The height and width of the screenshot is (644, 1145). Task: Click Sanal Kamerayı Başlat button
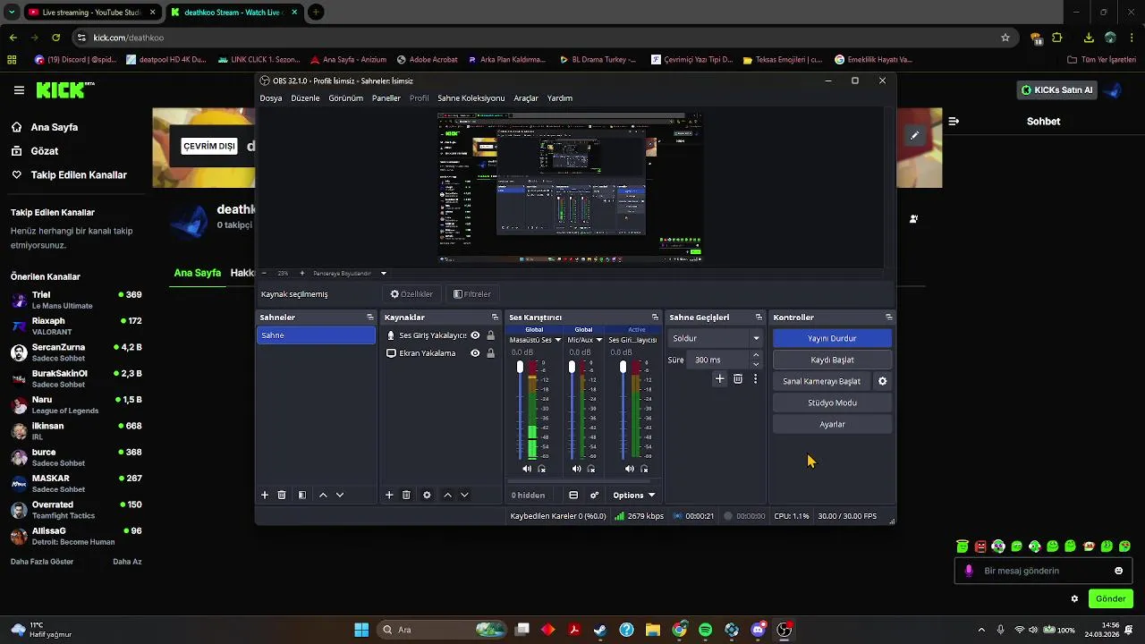click(821, 381)
